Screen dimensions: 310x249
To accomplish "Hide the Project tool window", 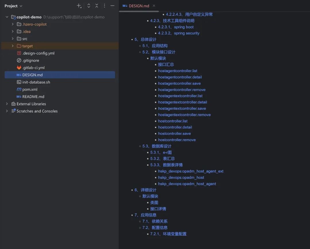I will coord(113,6).
